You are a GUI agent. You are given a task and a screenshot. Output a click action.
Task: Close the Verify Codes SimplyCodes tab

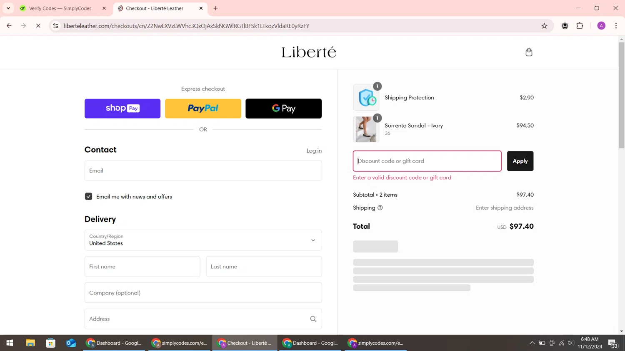[104, 8]
